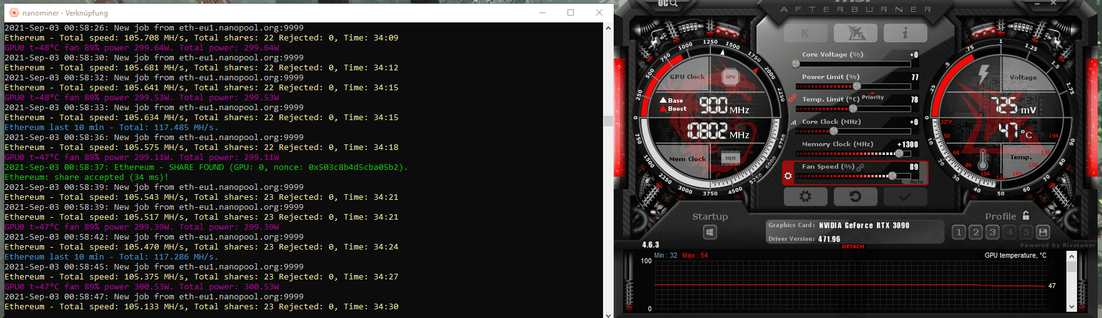Adjust the Memory Clock slider handle
The image size is (1102, 318).
[899, 153]
